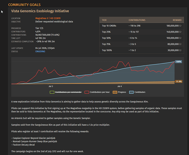The width and height of the screenshot is (189, 155).
Task: Click the LOCATION field label
Action: 16,18
